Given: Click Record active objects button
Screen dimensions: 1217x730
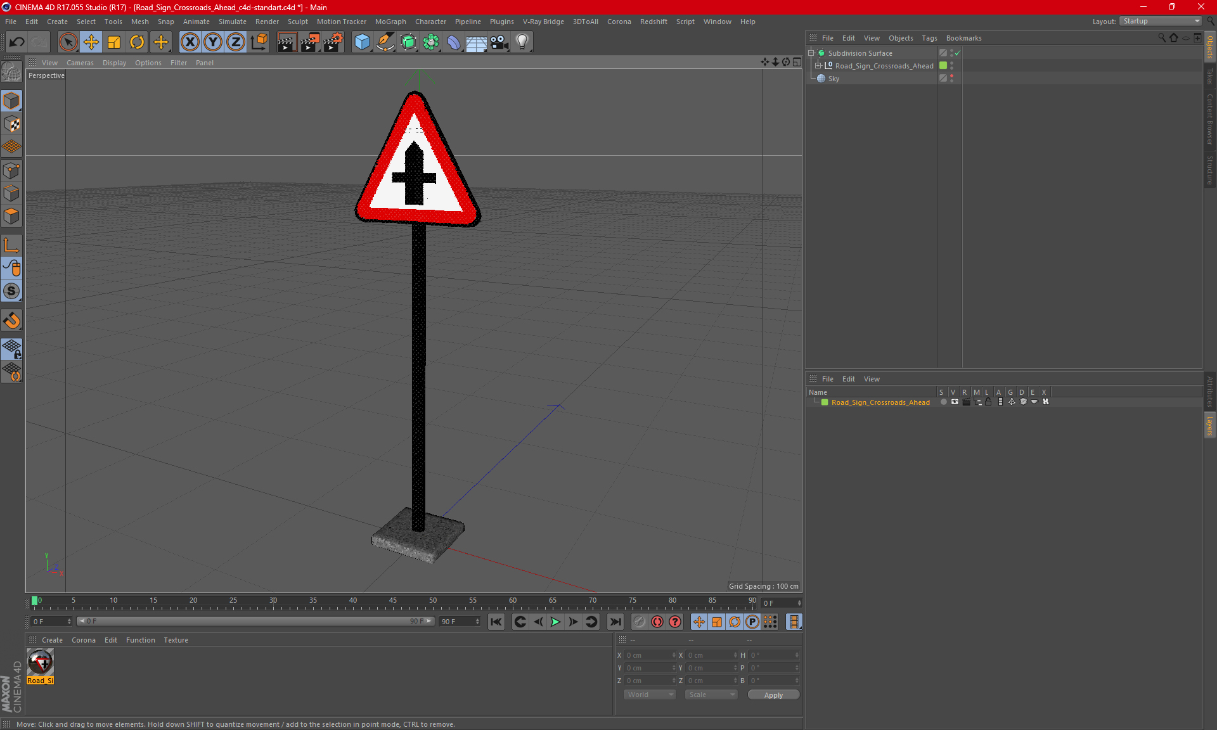Looking at the screenshot, I should (x=639, y=622).
